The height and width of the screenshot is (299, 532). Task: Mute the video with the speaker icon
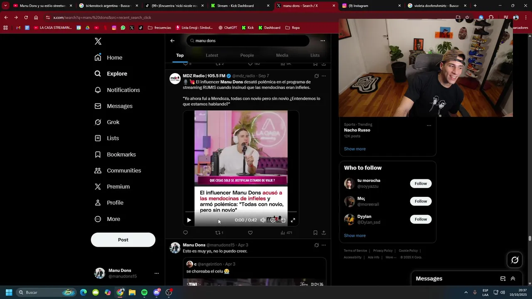[263, 220]
